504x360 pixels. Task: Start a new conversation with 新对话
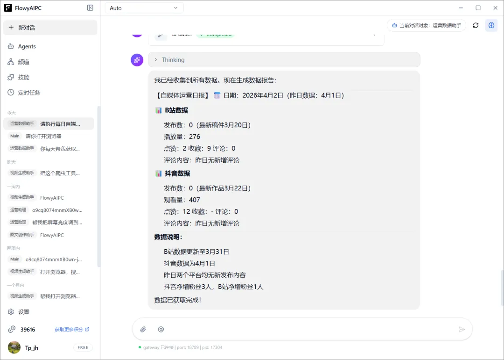50,28
